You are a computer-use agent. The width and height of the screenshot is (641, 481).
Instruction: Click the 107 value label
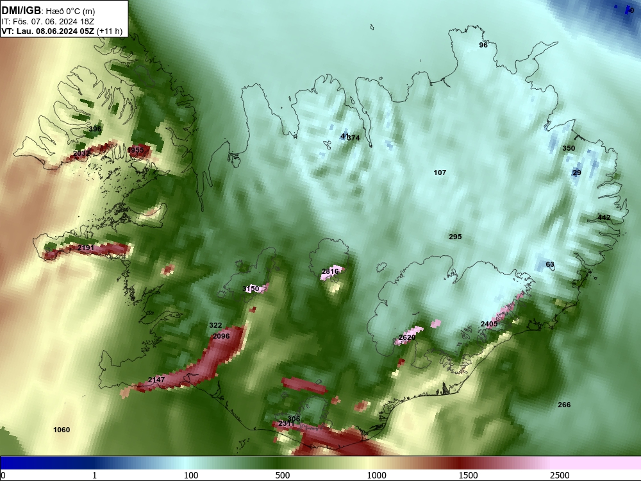pyautogui.click(x=440, y=173)
